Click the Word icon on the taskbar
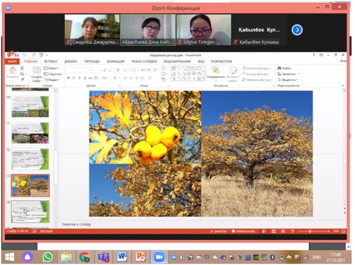 pos(122,256)
